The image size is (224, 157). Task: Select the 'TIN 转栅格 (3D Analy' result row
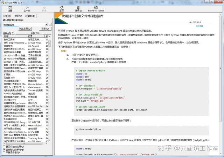pos(26,122)
